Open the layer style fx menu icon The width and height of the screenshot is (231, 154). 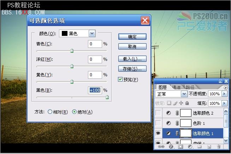[171, 146]
